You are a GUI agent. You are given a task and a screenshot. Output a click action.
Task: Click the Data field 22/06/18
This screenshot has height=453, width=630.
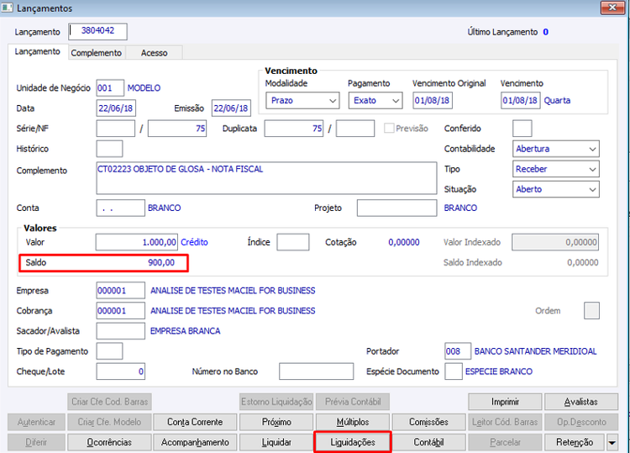[116, 108]
